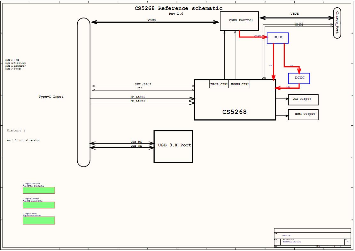Select the VBUS label between Type-C and VBUS Control
The width and height of the screenshot is (355, 251).
152,20
